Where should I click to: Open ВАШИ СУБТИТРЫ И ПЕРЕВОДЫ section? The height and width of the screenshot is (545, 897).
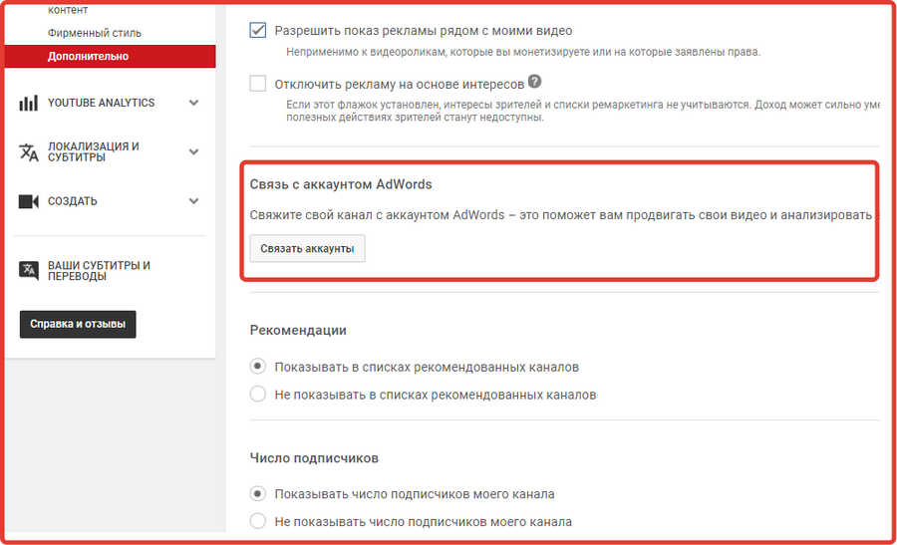(99, 271)
